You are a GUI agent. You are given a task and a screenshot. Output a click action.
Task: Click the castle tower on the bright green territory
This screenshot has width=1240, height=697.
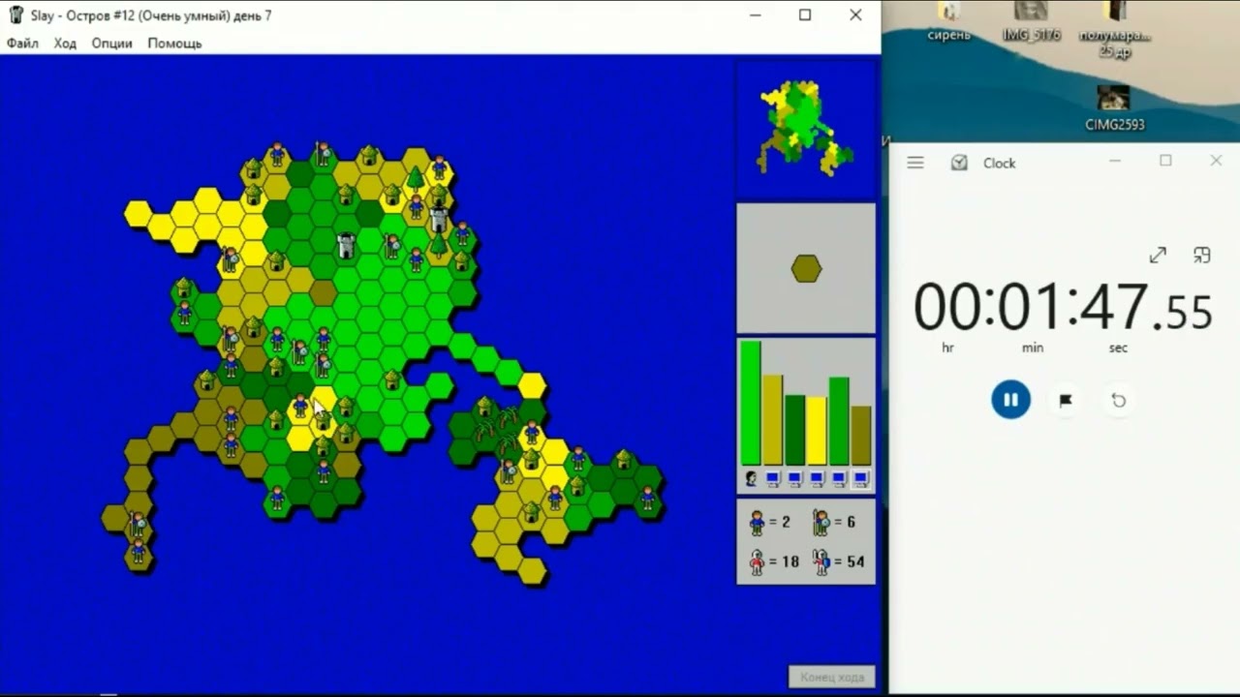[346, 245]
